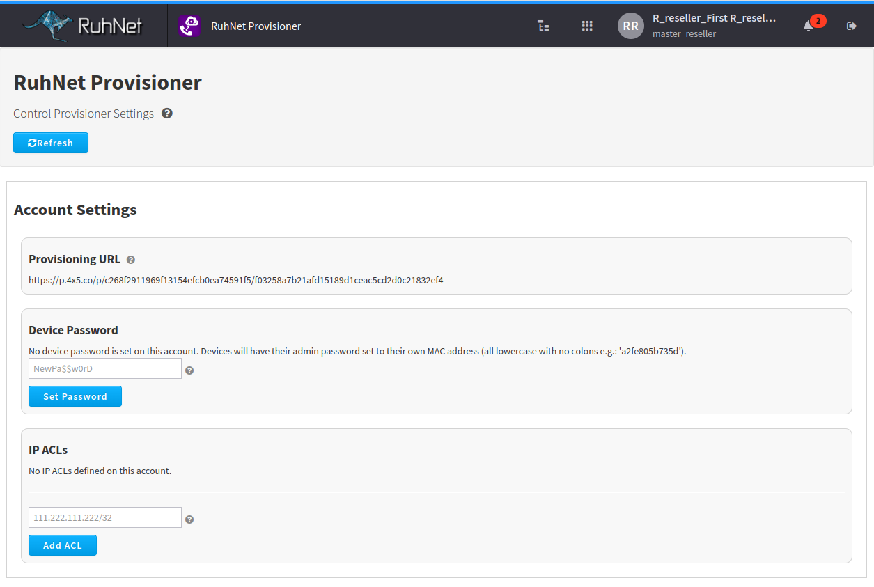Click the Add ACL button

pyautogui.click(x=63, y=545)
